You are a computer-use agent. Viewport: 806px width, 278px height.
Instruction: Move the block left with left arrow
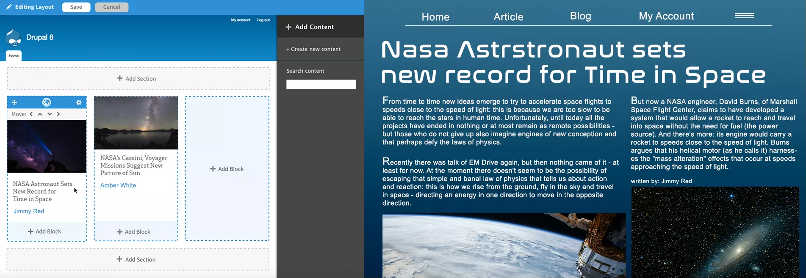31,114
